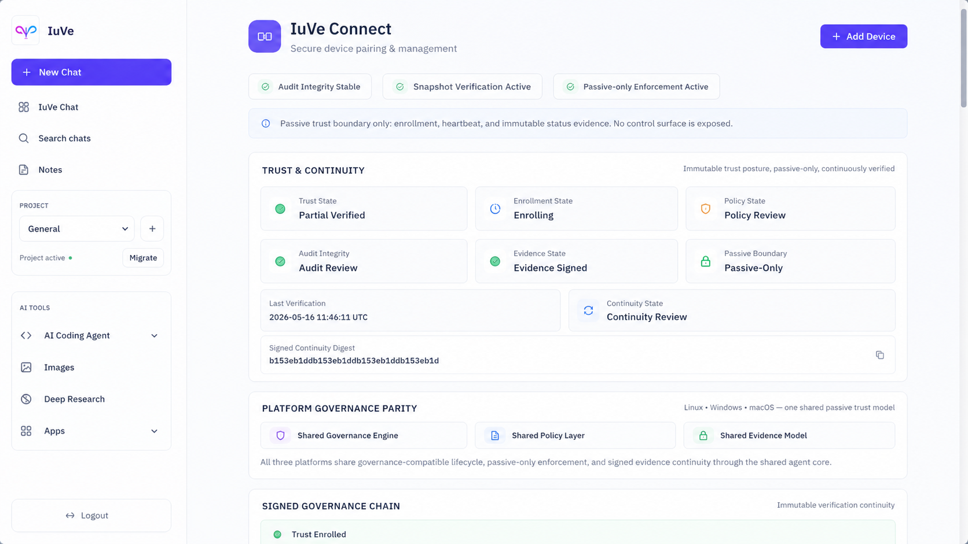Viewport: 968px width, 544px height.
Task: Click the TRUST & CONTINUITY heading
Action: [x=313, y=171]
